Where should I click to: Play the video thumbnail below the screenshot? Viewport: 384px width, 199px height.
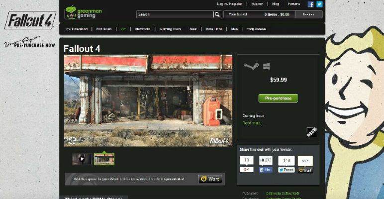click(x=82, y=159)
